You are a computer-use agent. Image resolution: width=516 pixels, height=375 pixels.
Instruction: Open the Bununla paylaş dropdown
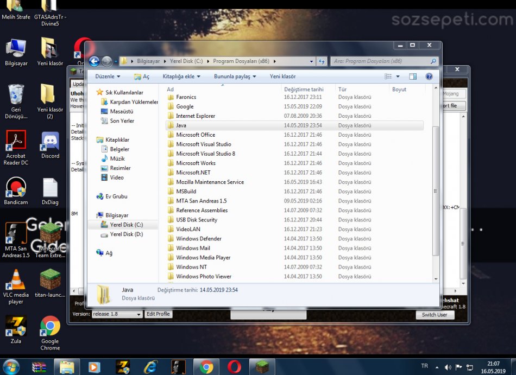click(x=235, y=77)
